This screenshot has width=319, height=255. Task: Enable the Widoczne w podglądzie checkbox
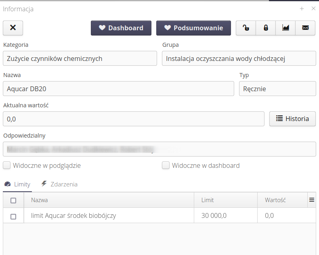[7, 165]
